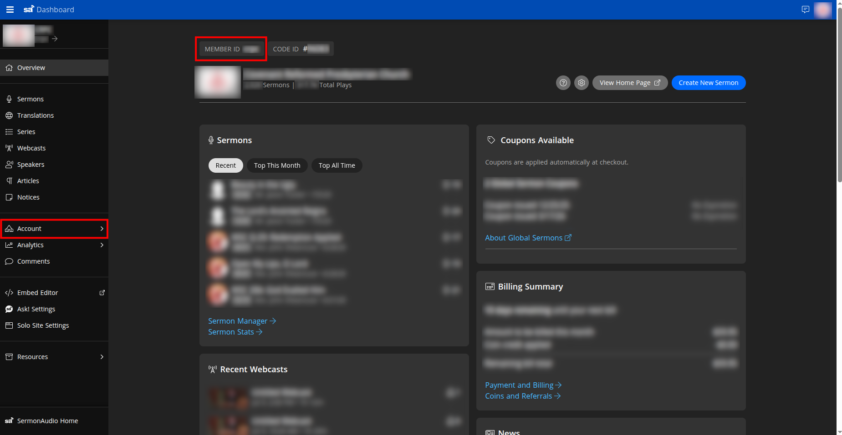Click the Resources archive icon
This screenshot has width=842, height=435.
[x=9, y=357]
